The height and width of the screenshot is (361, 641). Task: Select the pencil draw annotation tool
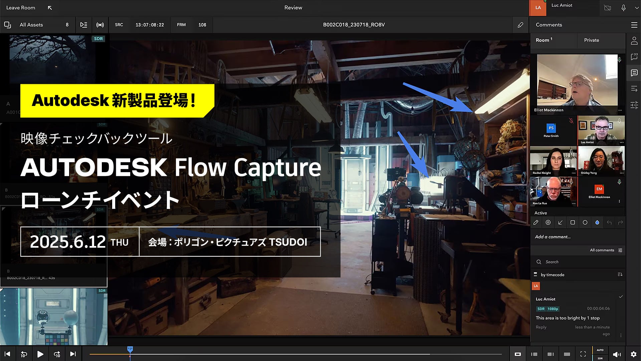(536, 223)
